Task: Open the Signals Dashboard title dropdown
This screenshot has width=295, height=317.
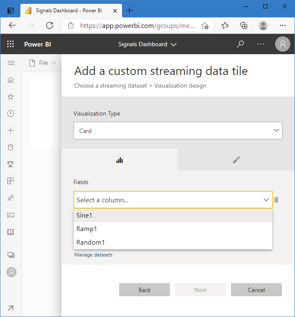Action: coord(147,44)
